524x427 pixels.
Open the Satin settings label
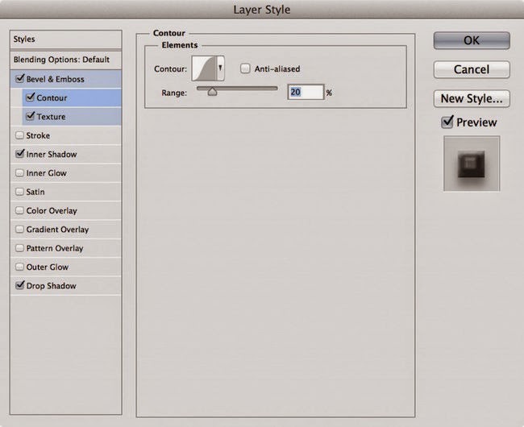tap(35, 192)
